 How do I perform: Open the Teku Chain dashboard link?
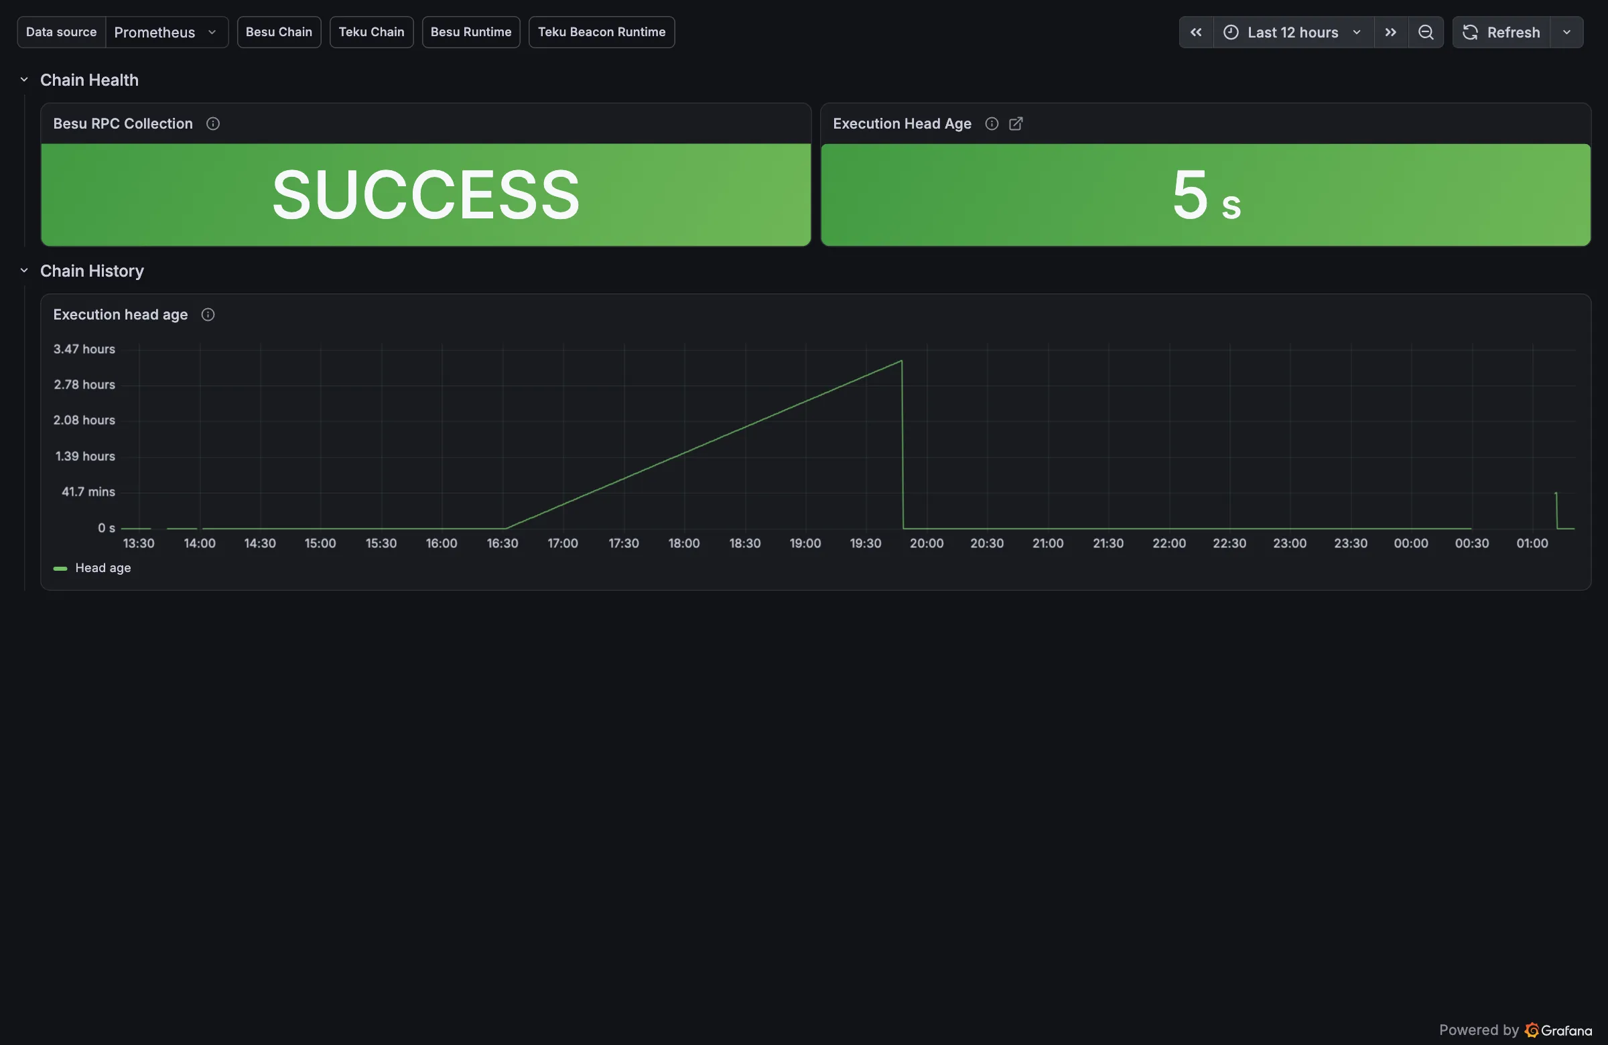tap(372, 32)
